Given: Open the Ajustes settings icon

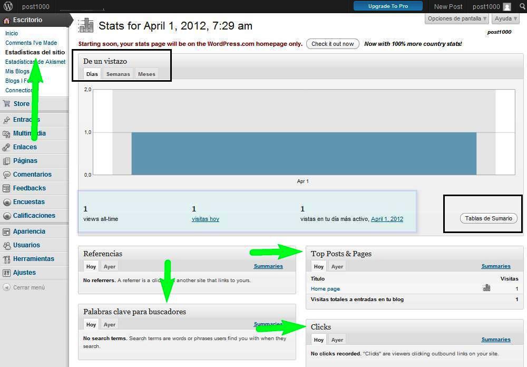Looking at the screenshot, I should 7,273.
